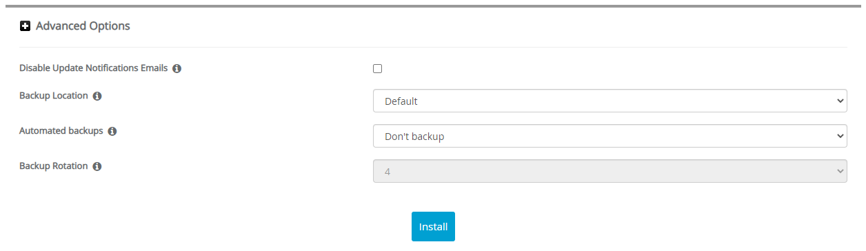Click info icon beside Disable Update Notifications Emails
866x251 pixels.
coord(177,69)
